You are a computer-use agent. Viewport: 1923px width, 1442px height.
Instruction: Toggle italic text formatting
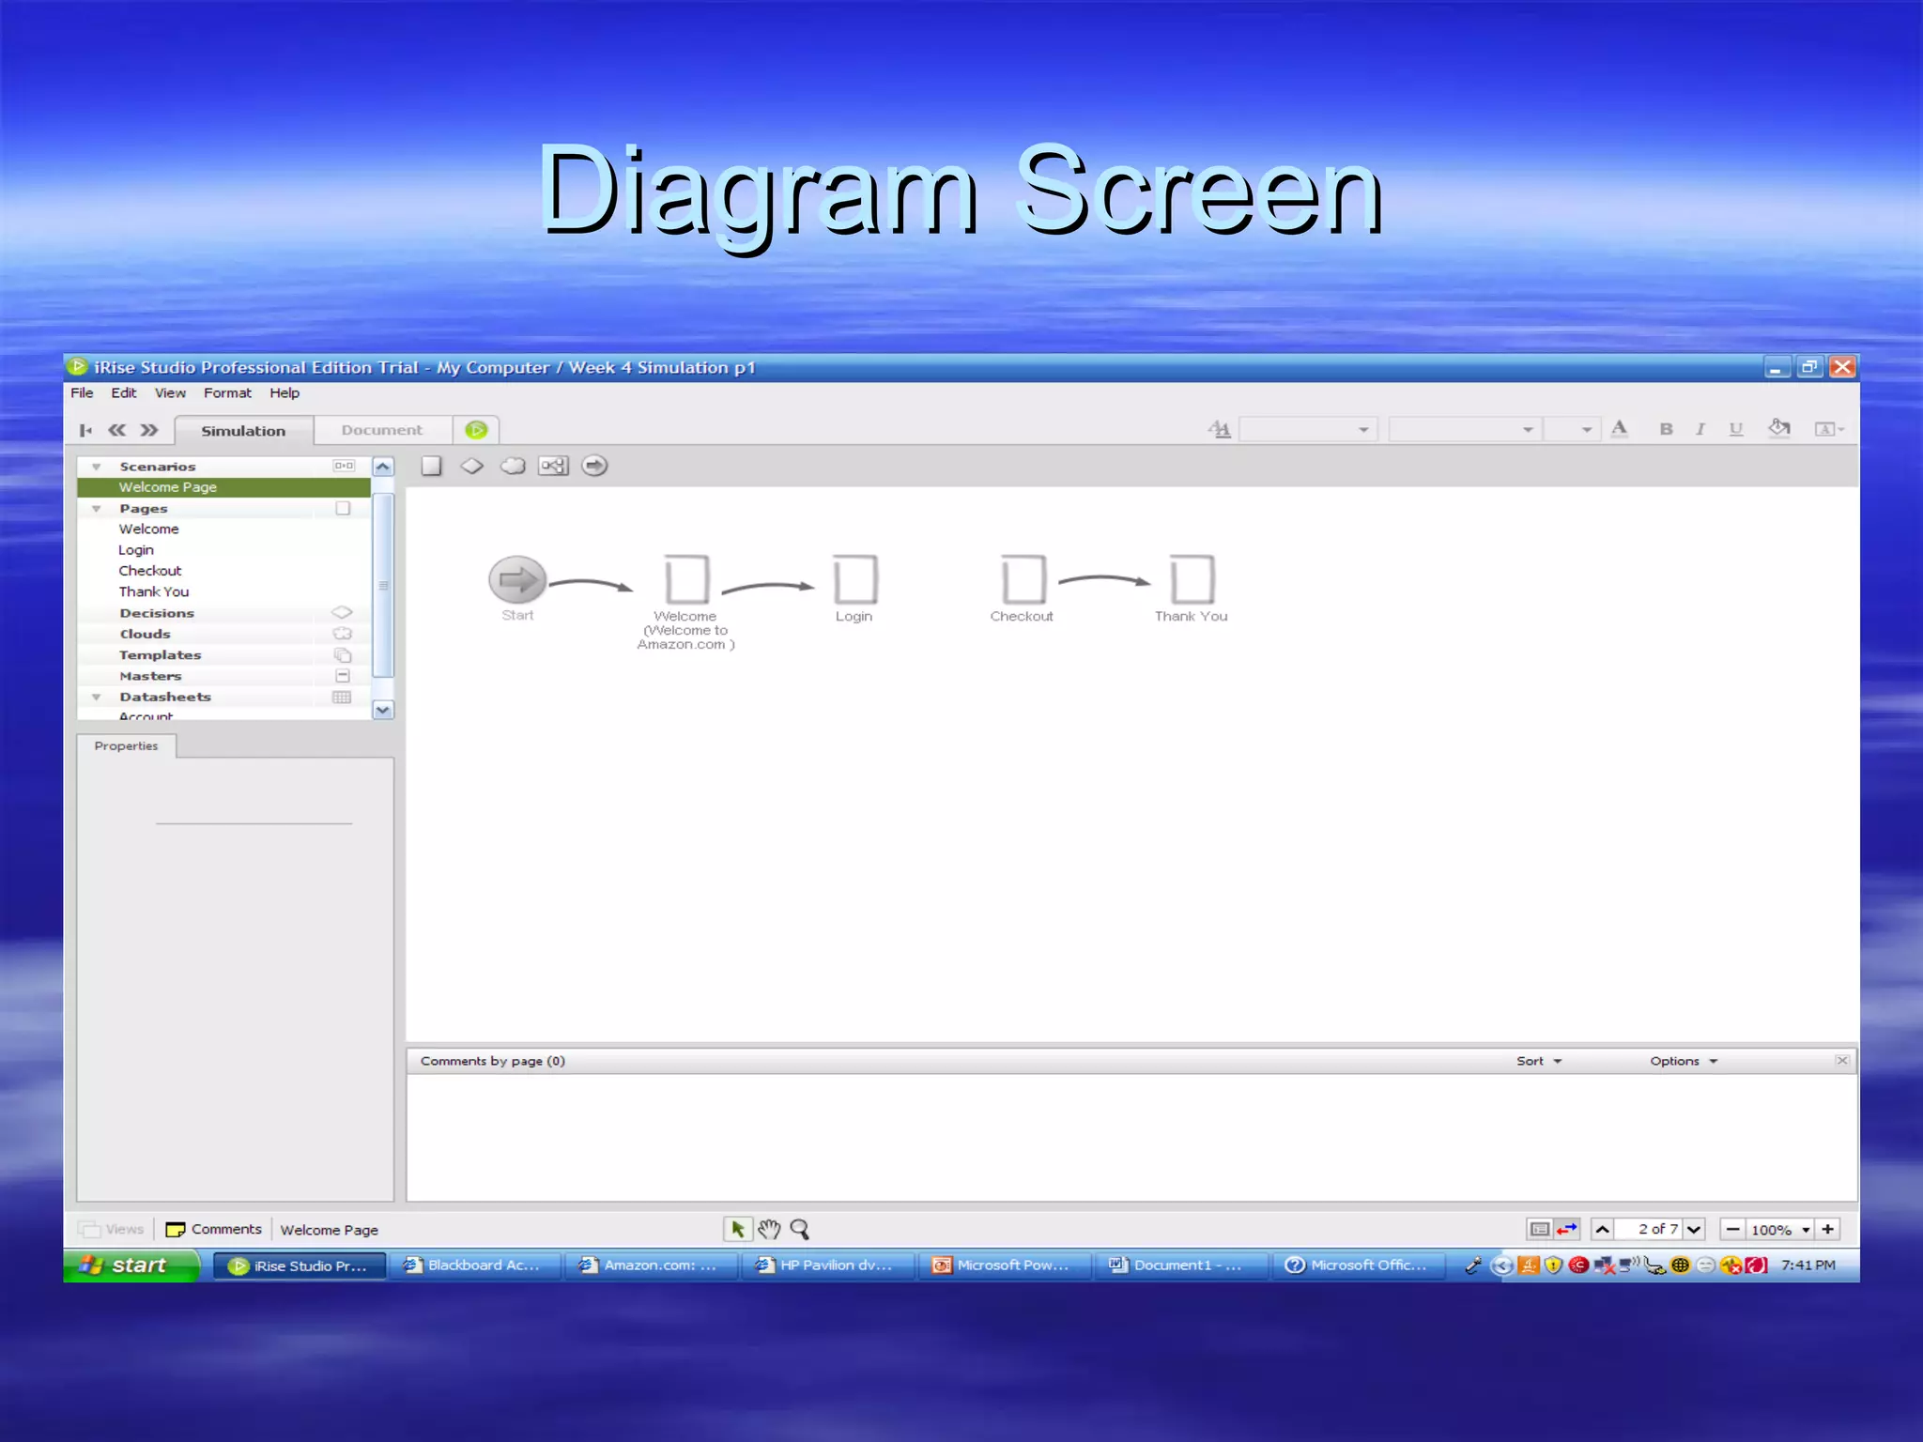[x=1700, y=429]
